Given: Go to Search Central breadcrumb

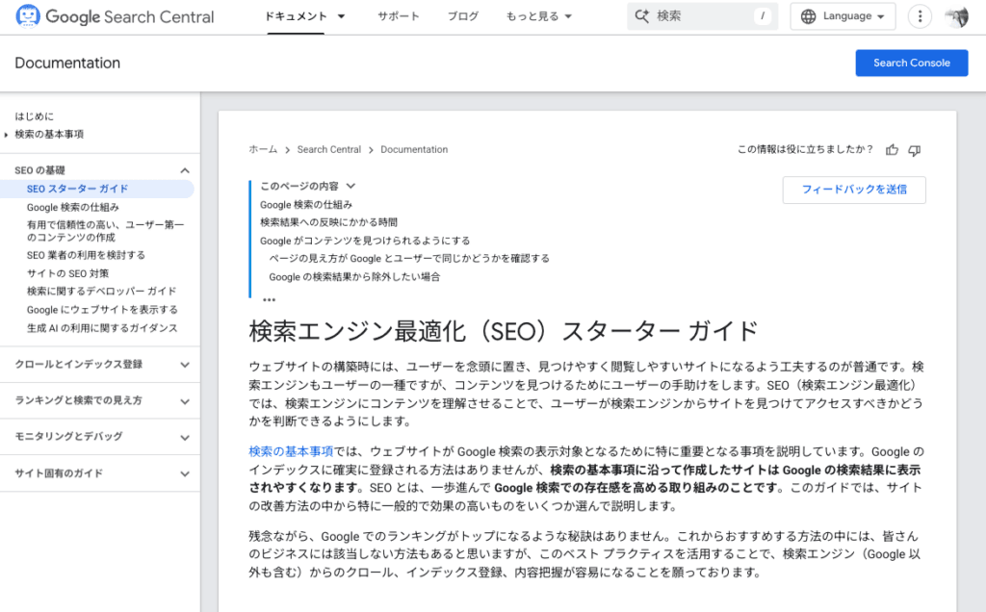Looking at the screenshot, I should point(329,149).
